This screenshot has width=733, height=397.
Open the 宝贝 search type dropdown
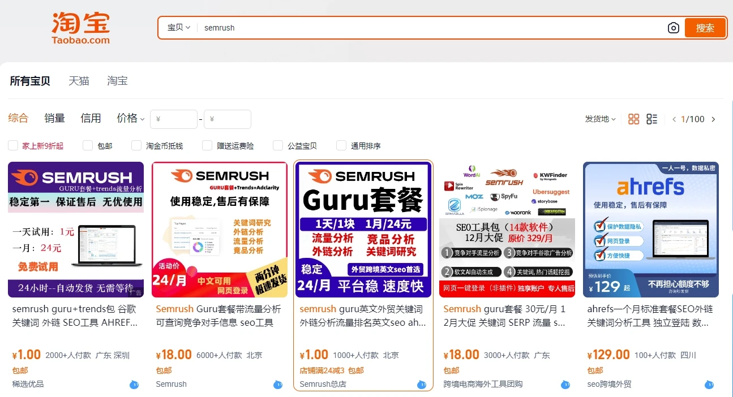178,27
